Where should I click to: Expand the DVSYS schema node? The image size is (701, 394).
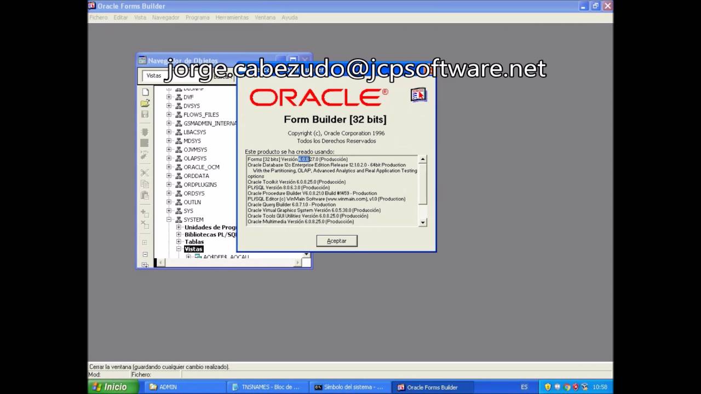169,106
